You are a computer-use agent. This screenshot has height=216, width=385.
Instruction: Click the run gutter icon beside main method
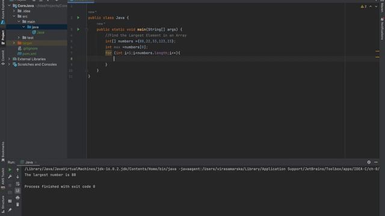[x=78, y=29]
